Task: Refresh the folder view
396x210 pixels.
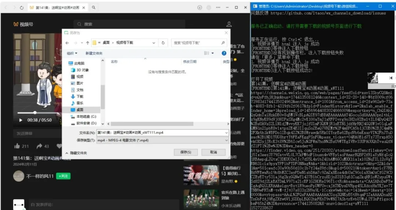Action: [x=163, y=43]
